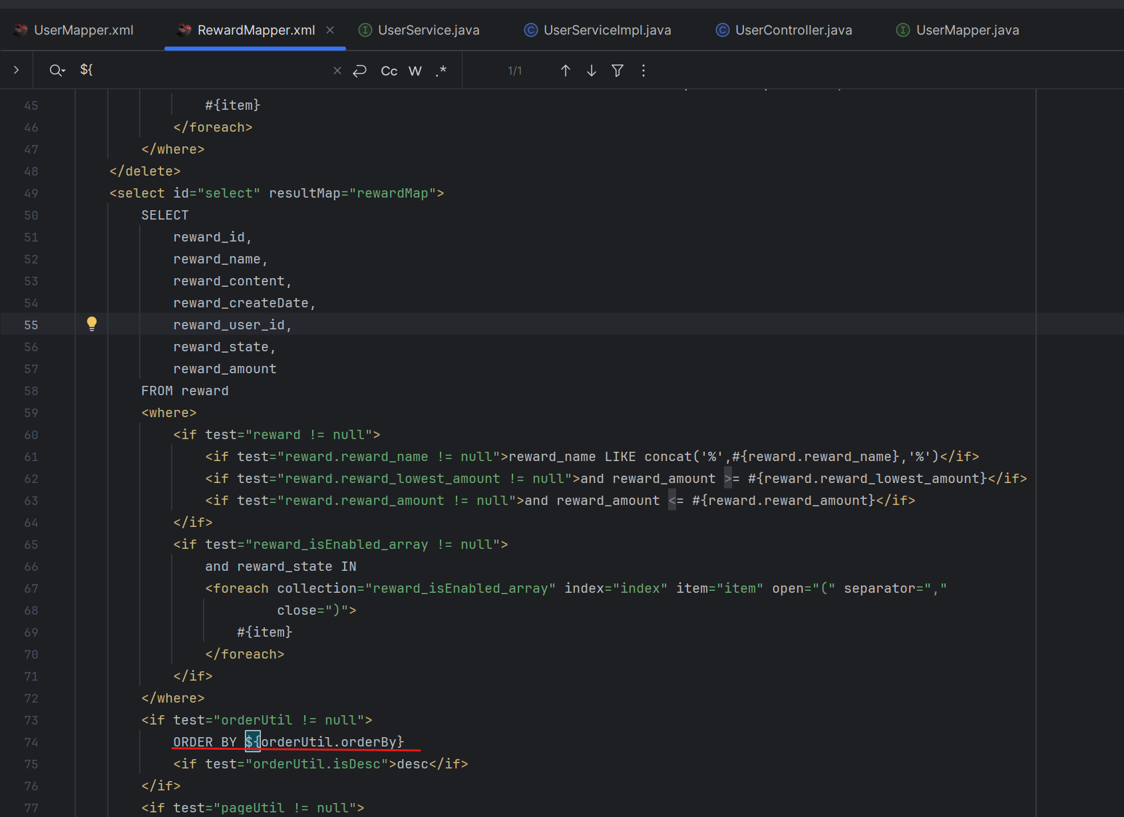Click the new line icon in search bar
The image size is (1124, 817).
click(x=360, y=71)
